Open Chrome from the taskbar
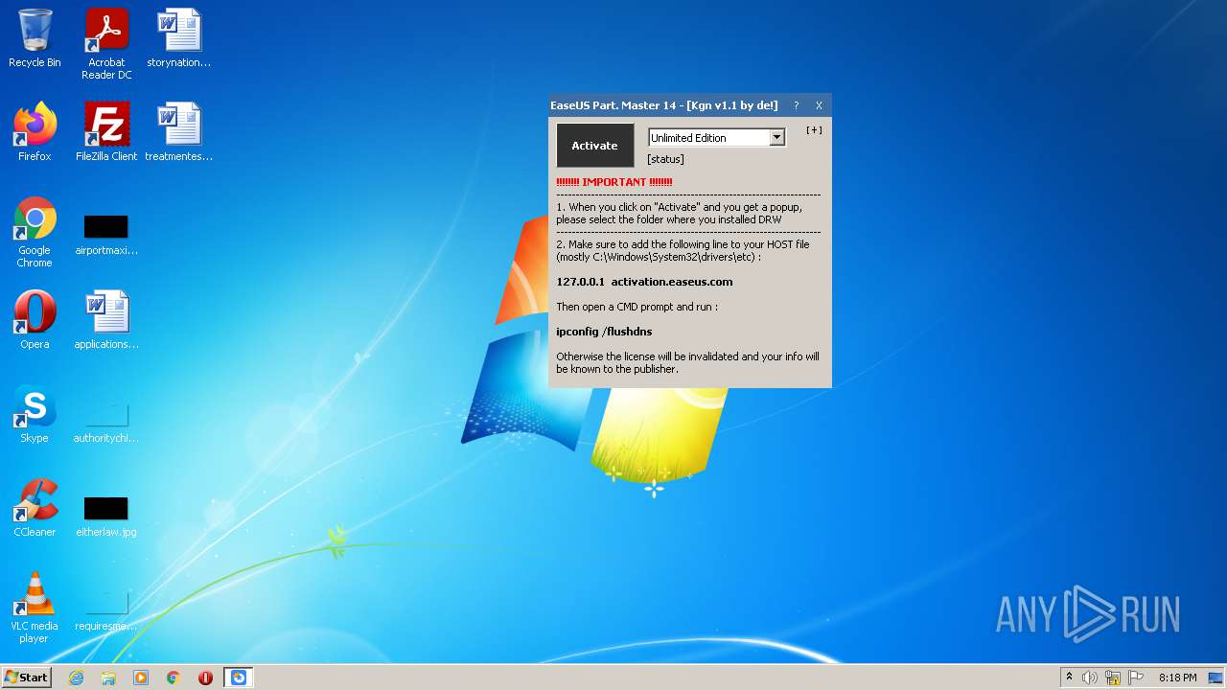The height and width of the screenshot is (690, 1227). click(x=174, y=678)
